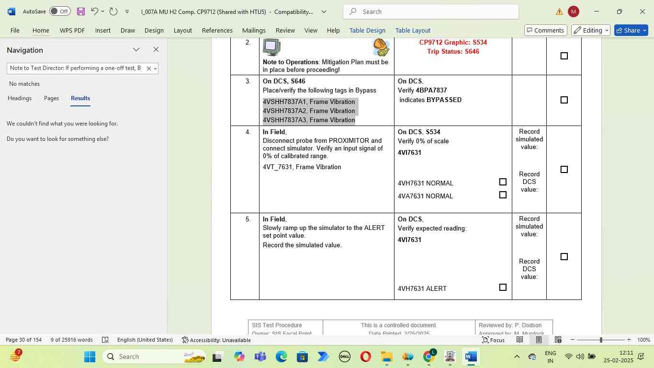Click the Comments button
This screenshot has height=368, width=654.
click(x=546, y=30)
